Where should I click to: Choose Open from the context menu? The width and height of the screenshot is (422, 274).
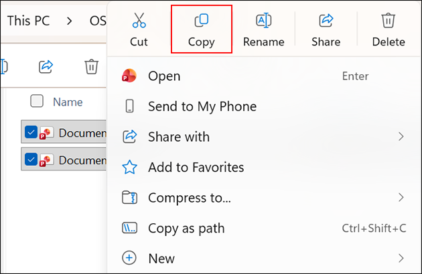164,76
